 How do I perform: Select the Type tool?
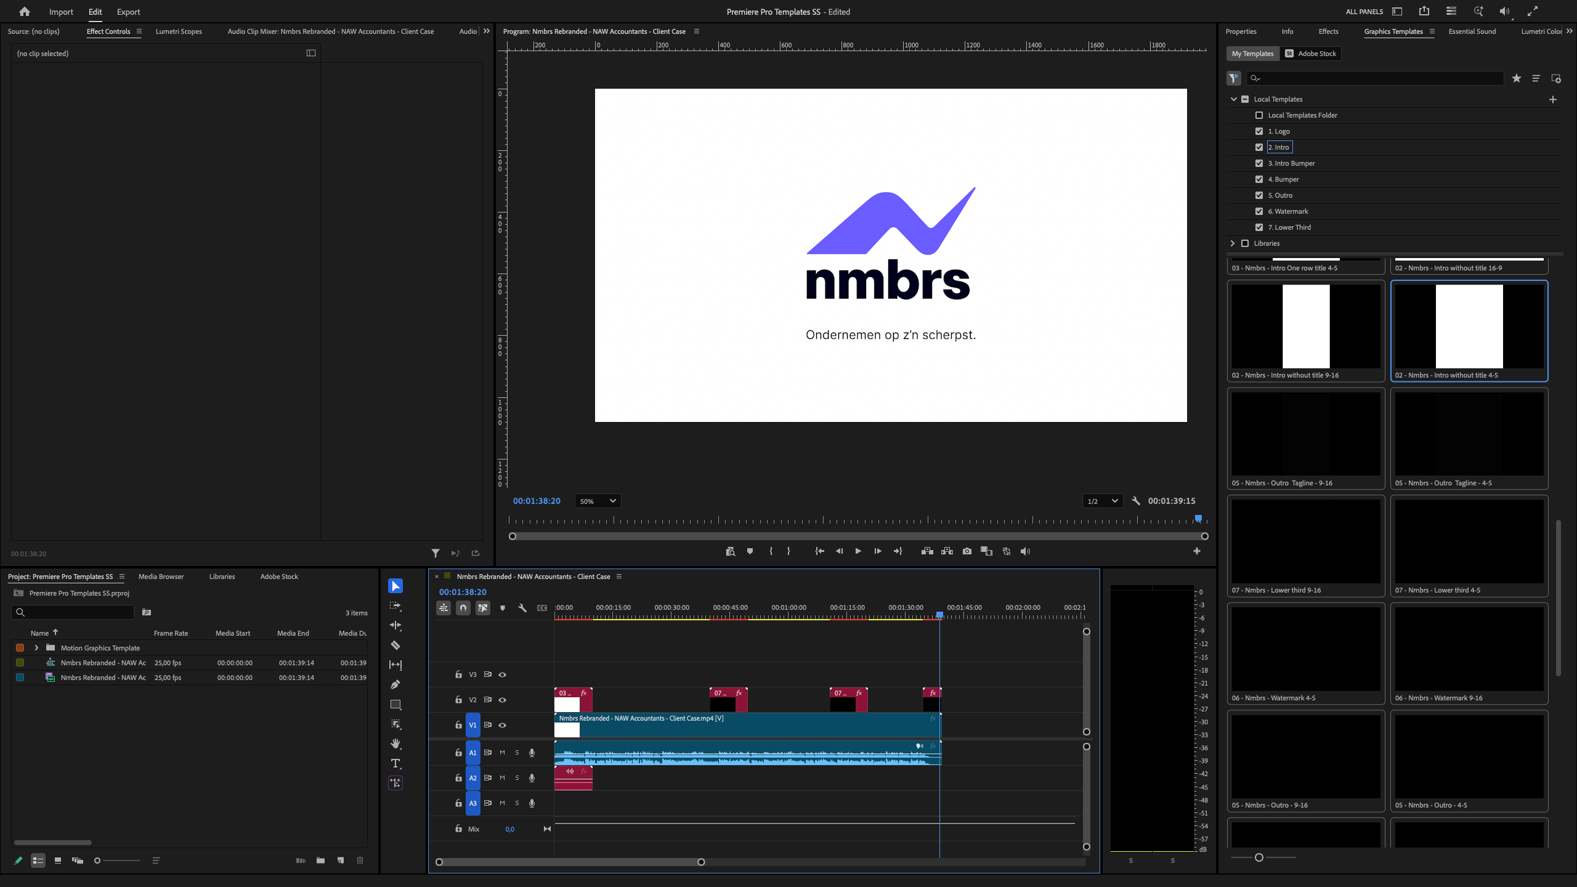395,763
